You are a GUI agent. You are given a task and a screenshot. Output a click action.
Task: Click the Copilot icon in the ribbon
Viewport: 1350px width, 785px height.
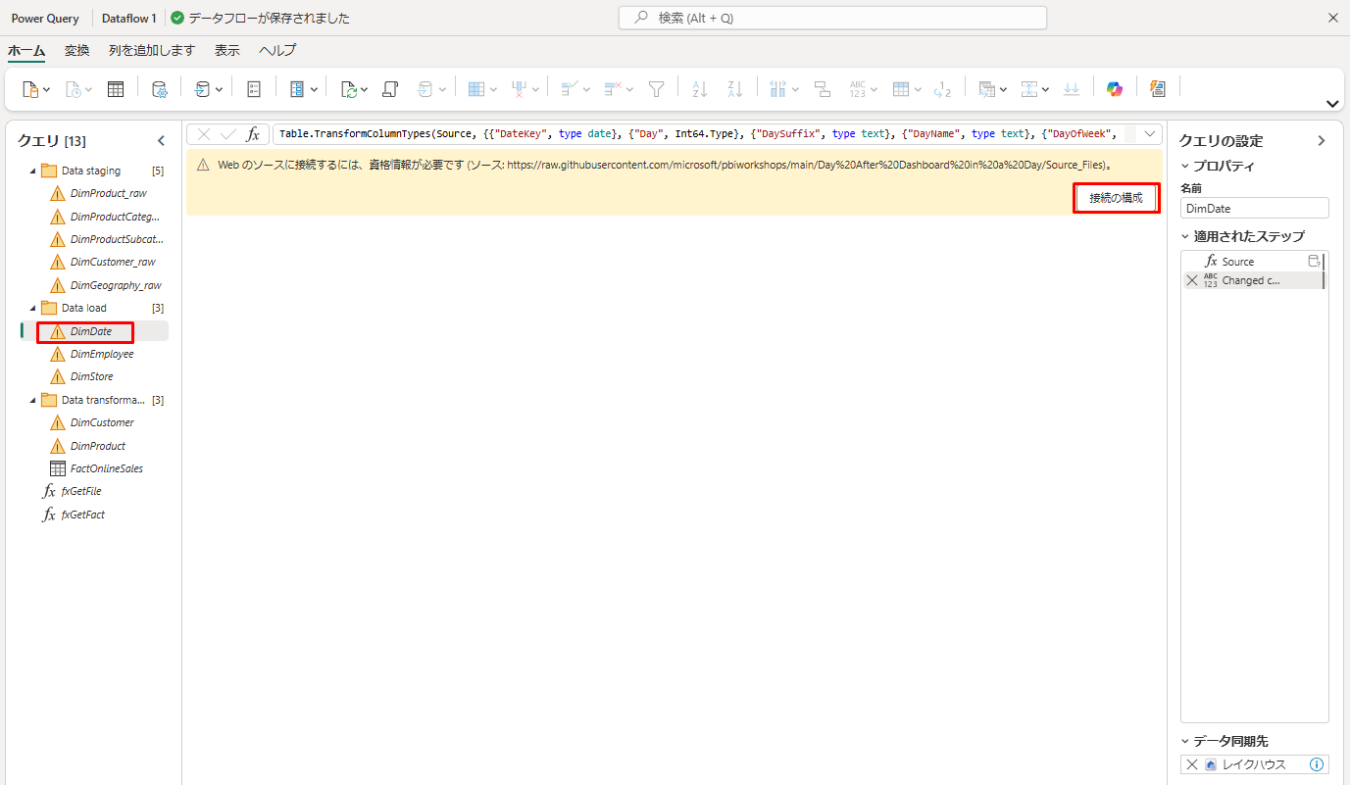tap(1114, 89)
